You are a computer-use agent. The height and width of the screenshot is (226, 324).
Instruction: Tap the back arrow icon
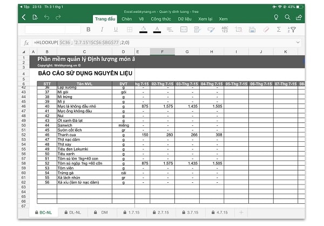pos(24,17)
